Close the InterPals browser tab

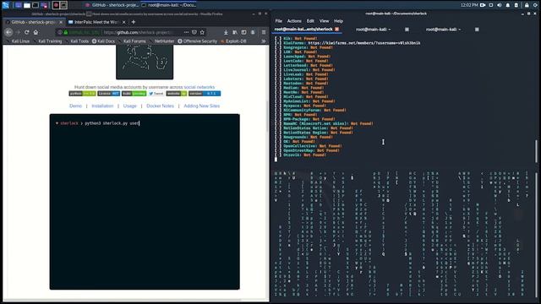124,22
